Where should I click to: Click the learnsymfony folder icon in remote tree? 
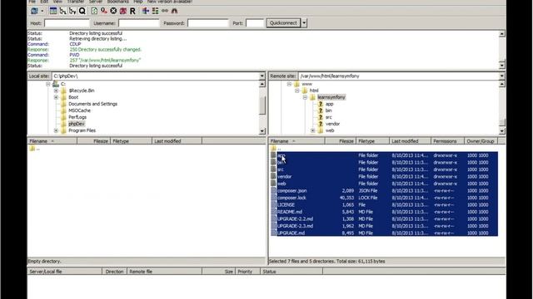(x=312, y=97)
